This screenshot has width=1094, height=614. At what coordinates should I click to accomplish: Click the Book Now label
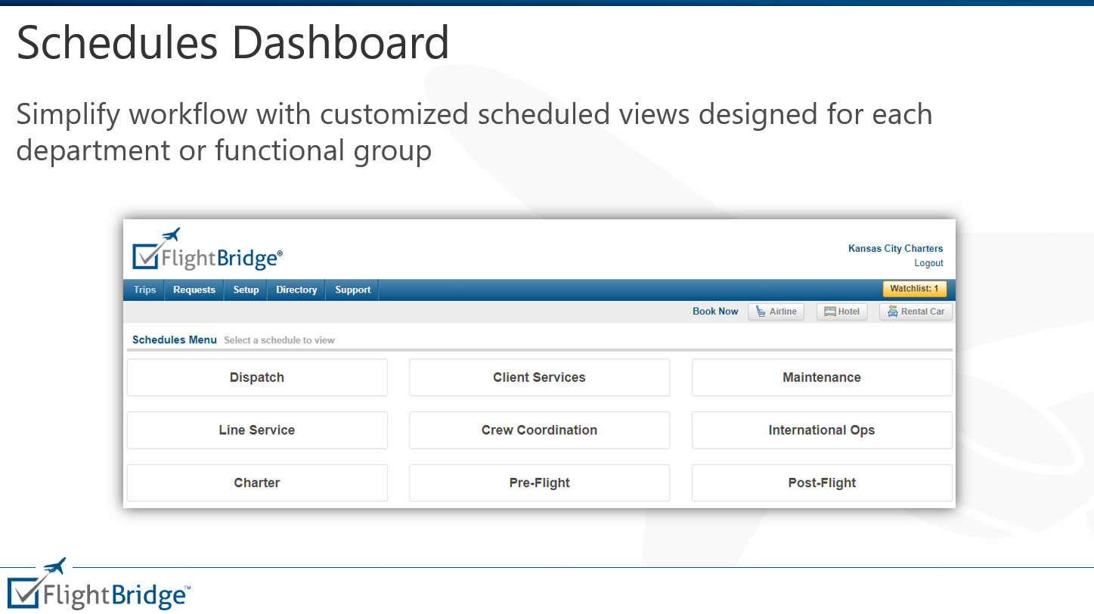pyautogui.click(x=714, y=311)
